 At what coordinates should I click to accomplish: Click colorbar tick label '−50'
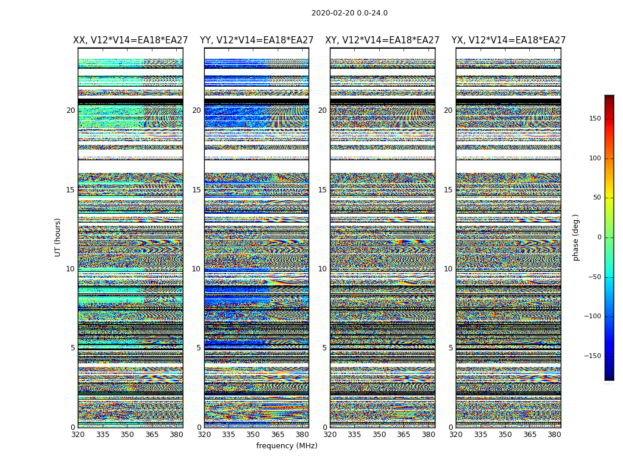(595, 277)
